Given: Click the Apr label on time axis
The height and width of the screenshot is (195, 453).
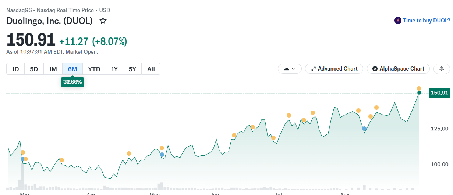Looking at the screenshot, I should (91, 193).
